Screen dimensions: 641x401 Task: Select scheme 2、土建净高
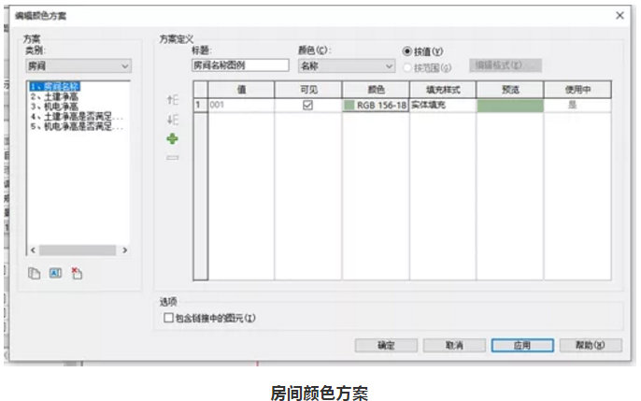[x=54, y=97]
